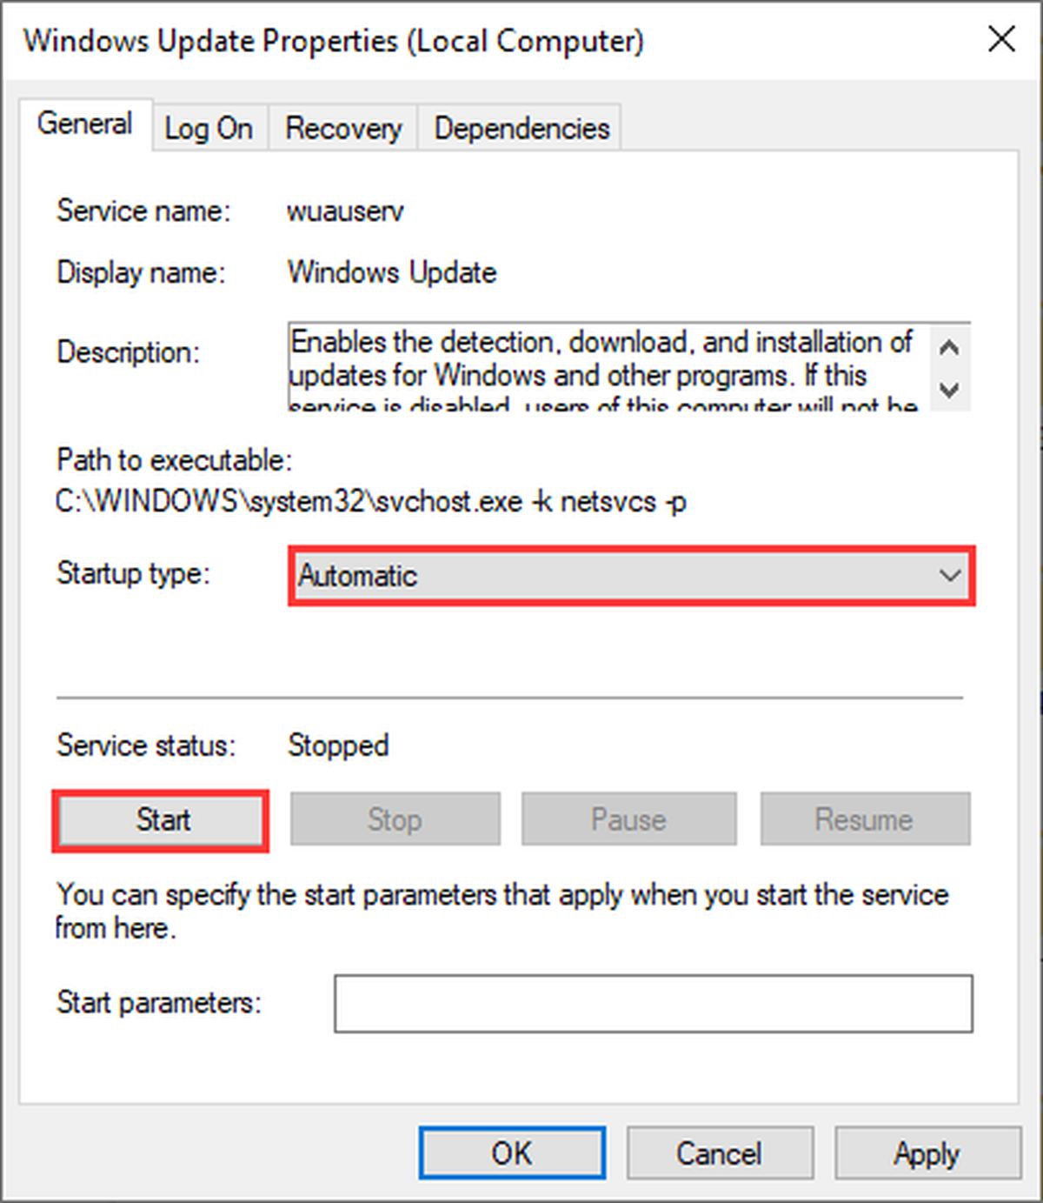Click the description box down arrow

tap(949, 389)
